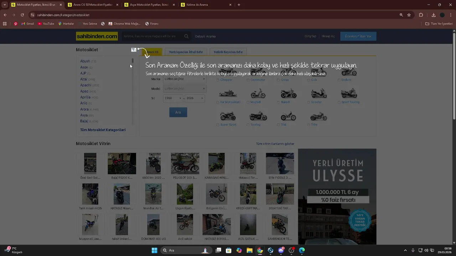Switch to İkinci El tab
456x256 pixels.
pyautogui.click(x=152, y=52)
